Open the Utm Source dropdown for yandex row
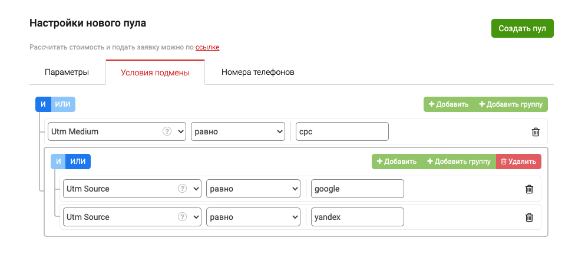 pyautogui.click(x=132, y=217)
